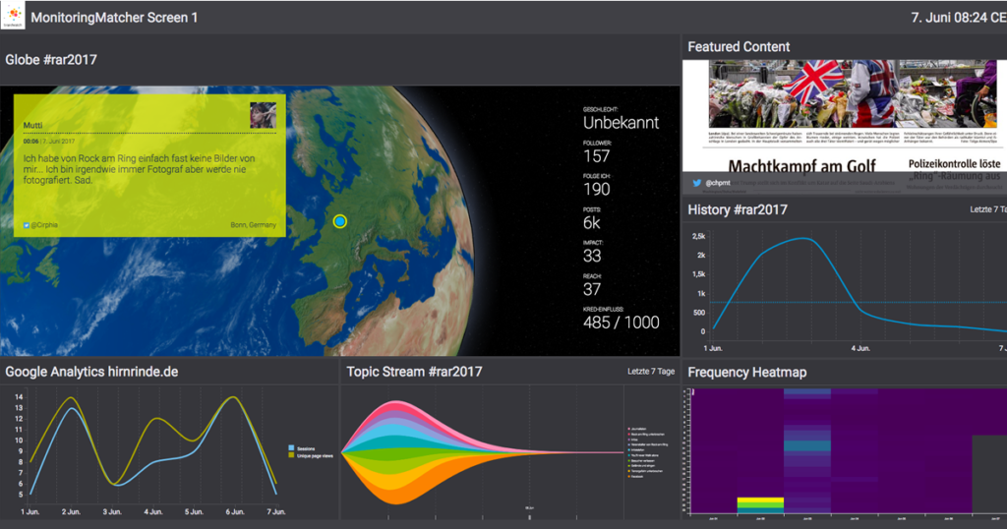Click the Folge ich value 190

tap(597, 190)
